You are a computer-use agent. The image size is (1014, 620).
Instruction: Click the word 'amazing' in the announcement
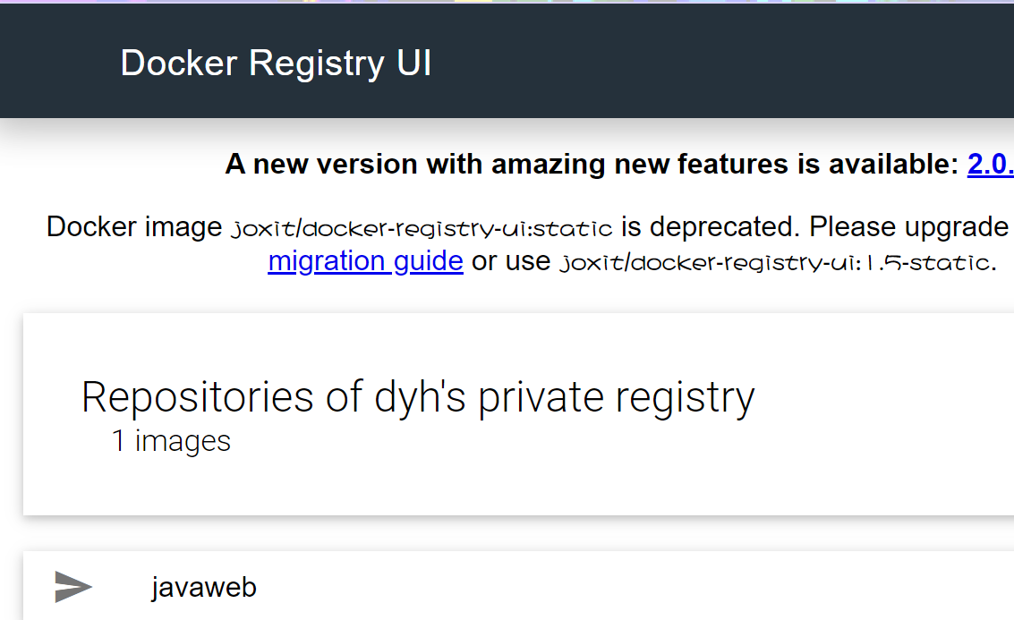pyautogui.click(x=549, y=165)
